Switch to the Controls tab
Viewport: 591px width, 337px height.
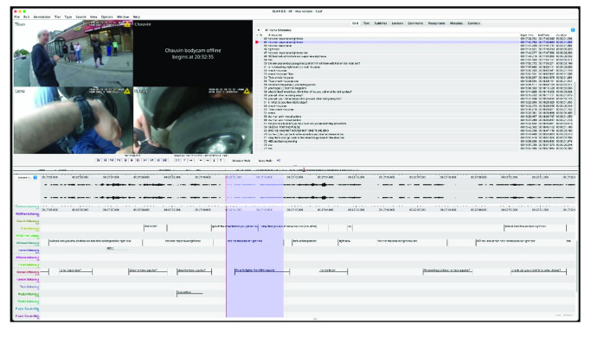pos(474,23)
